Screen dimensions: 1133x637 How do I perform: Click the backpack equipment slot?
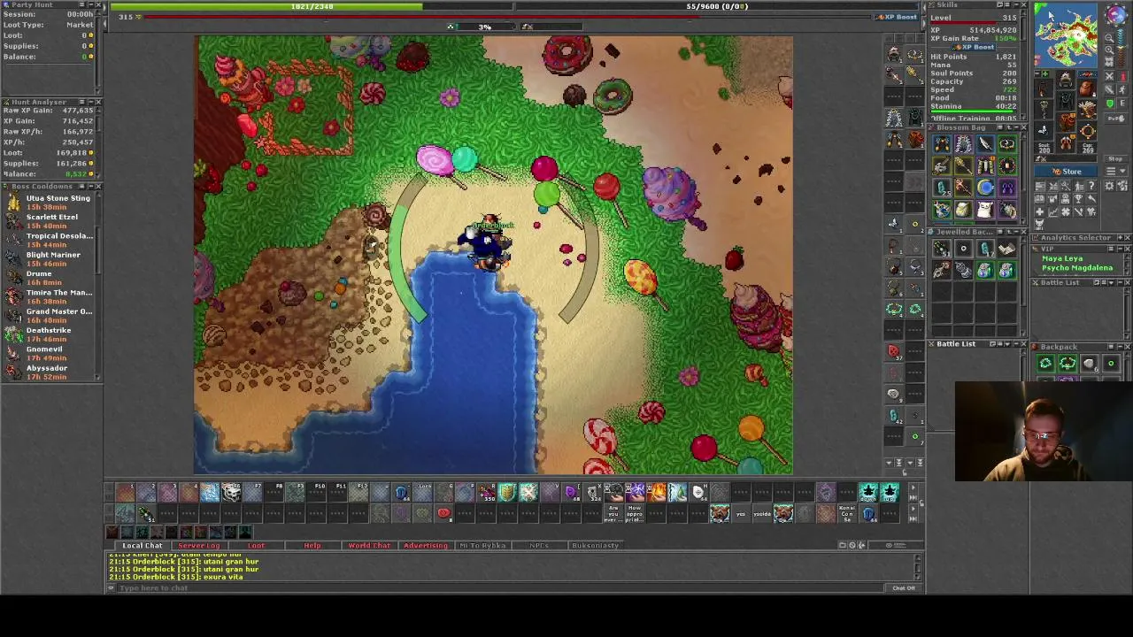tap(1088, 88)
